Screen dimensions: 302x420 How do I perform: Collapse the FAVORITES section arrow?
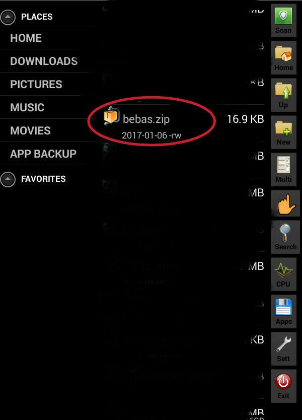8,179
